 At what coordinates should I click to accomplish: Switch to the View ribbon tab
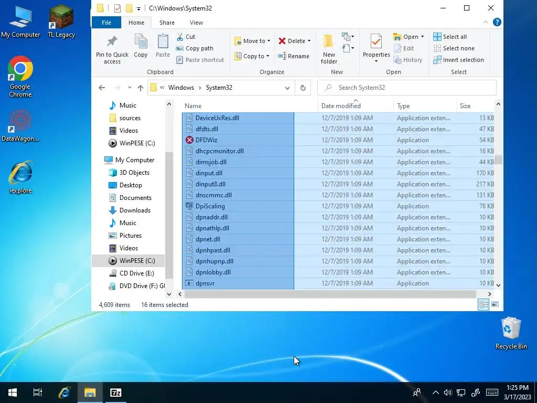[x=196, y=23]
